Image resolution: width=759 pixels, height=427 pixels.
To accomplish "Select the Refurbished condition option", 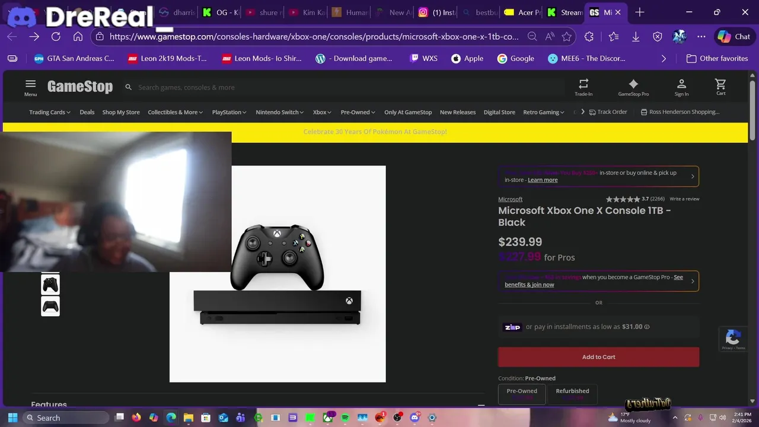I will point(572,394).
